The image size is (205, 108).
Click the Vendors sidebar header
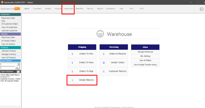pos(10,34)
